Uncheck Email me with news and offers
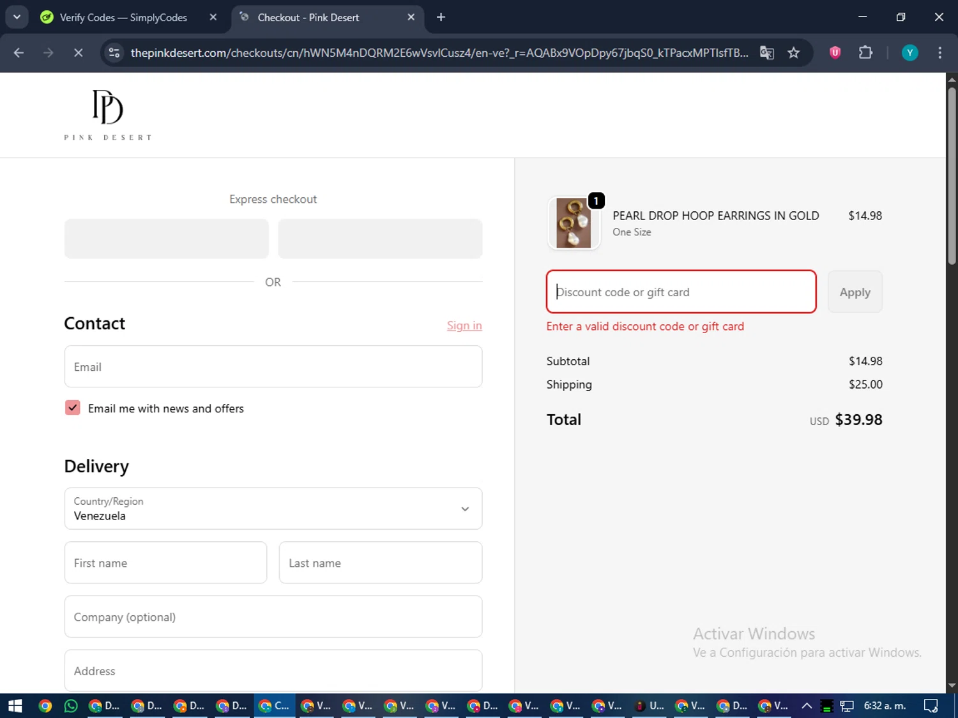 pyautogui.click(x=73, y=408)
